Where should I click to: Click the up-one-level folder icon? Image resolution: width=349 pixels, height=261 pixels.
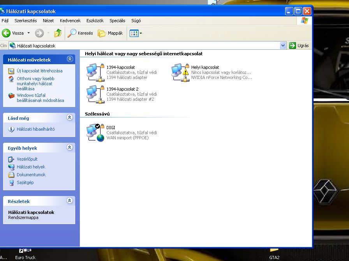[58, 33]
